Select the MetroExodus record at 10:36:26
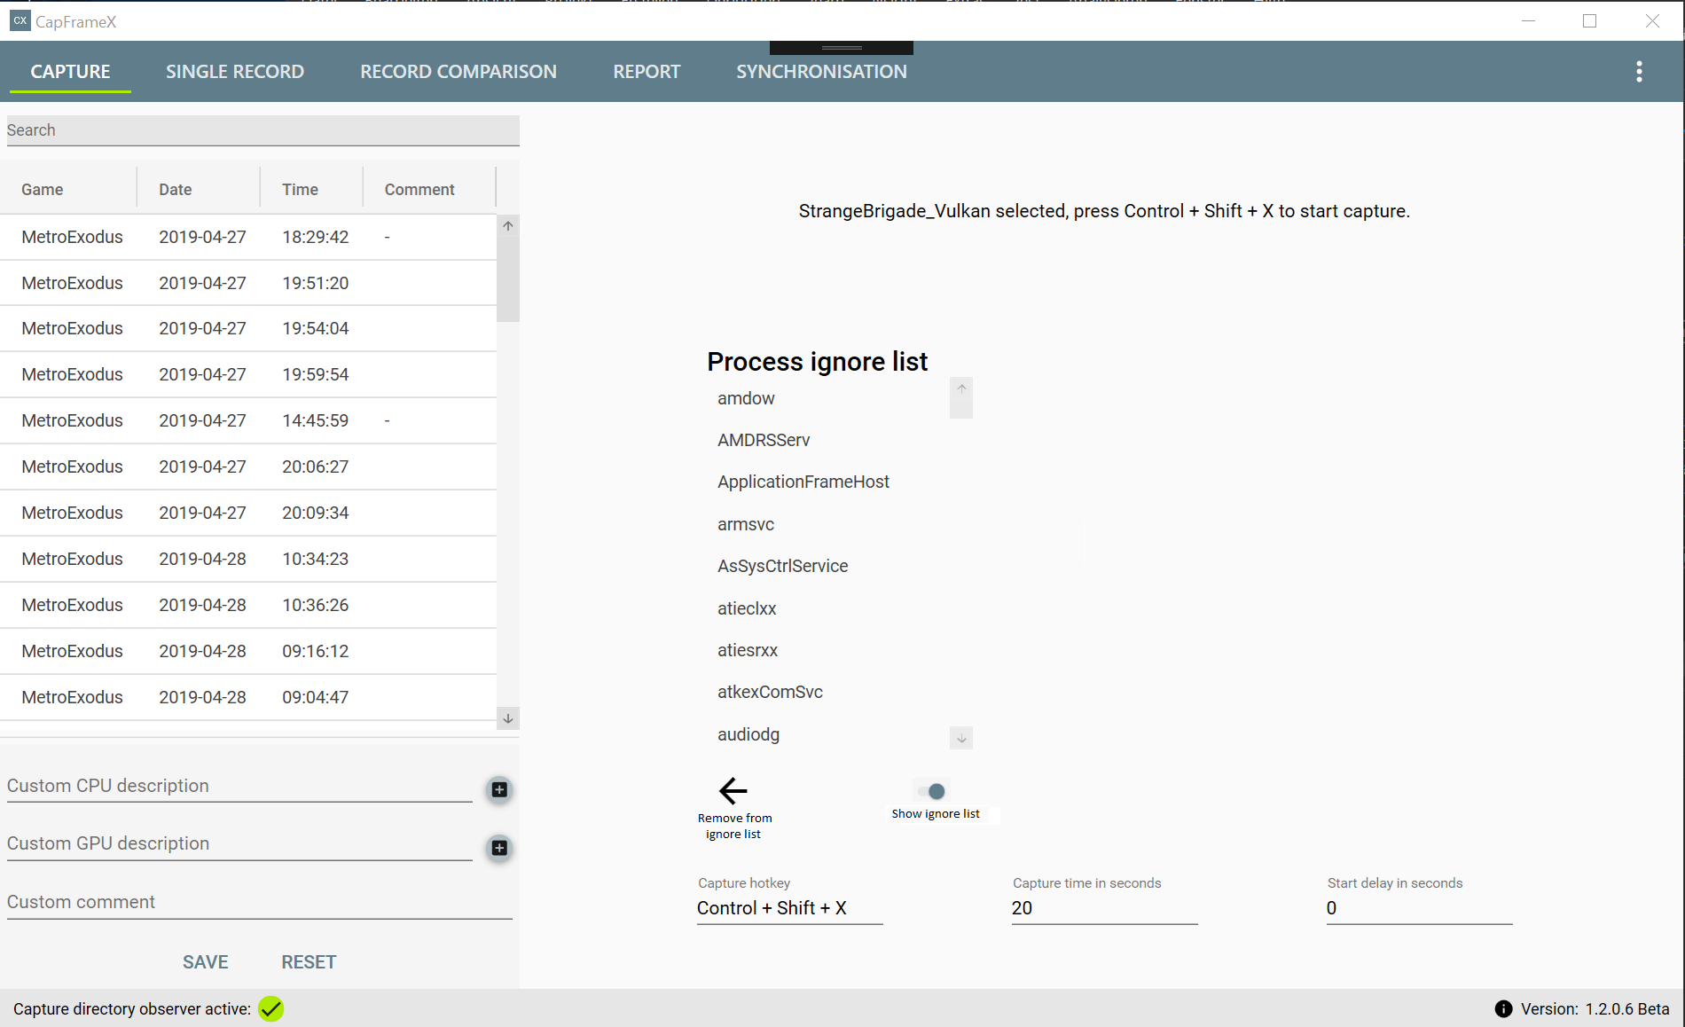This screenshot has width=1685, height=1027. 248,605
